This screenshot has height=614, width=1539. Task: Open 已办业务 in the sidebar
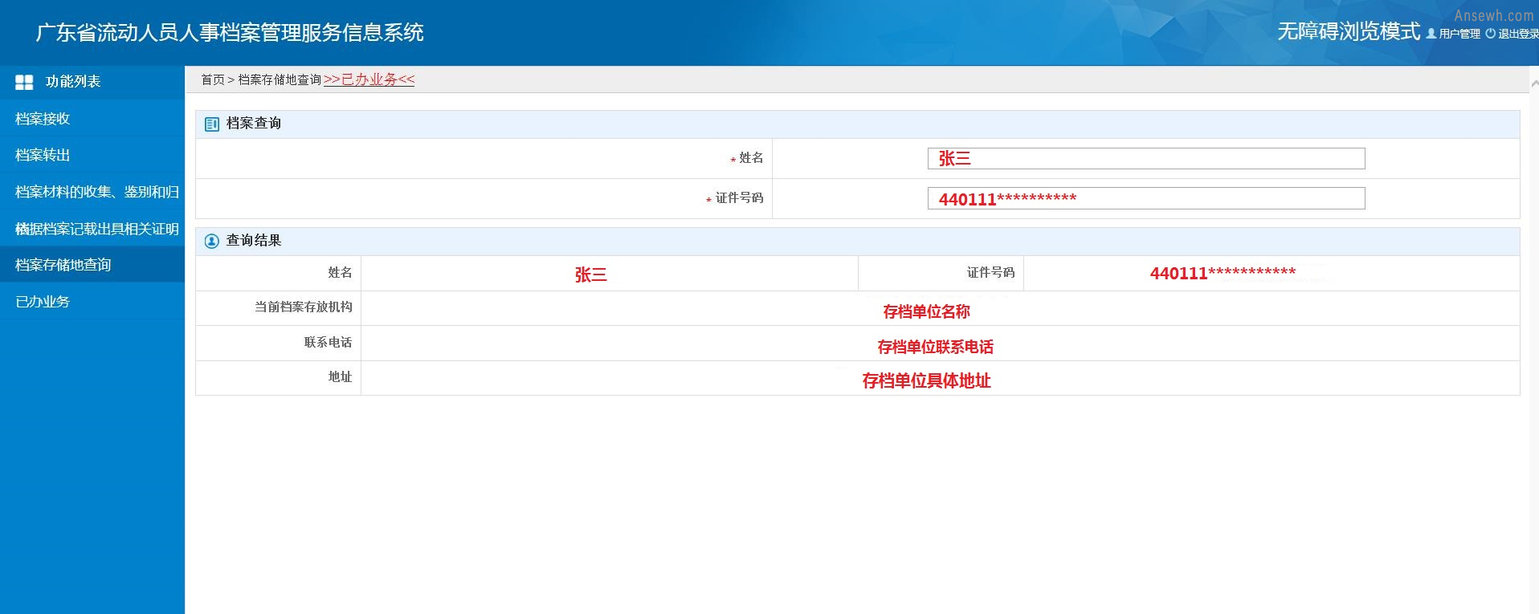pyautogui.click(x=92, y=302)
